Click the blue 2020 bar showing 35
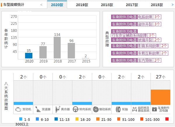This screenshot has height=127, width=175. pyautogui.click(x=29, y=56)
